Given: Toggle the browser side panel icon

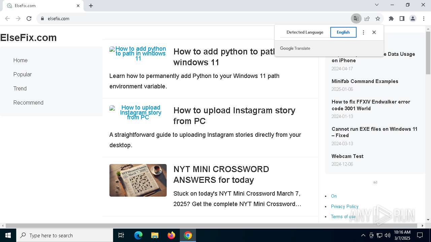Looking at the screenshot, I should click(402, 18).
